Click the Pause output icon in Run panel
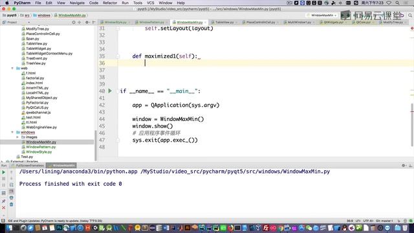The image size is (414, 233). click(4, 185)
